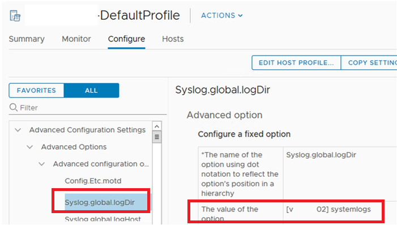Viewport: 397px width, 225px height.
Task: Click the systemlogs option value cell
Action: coord(328,209)
